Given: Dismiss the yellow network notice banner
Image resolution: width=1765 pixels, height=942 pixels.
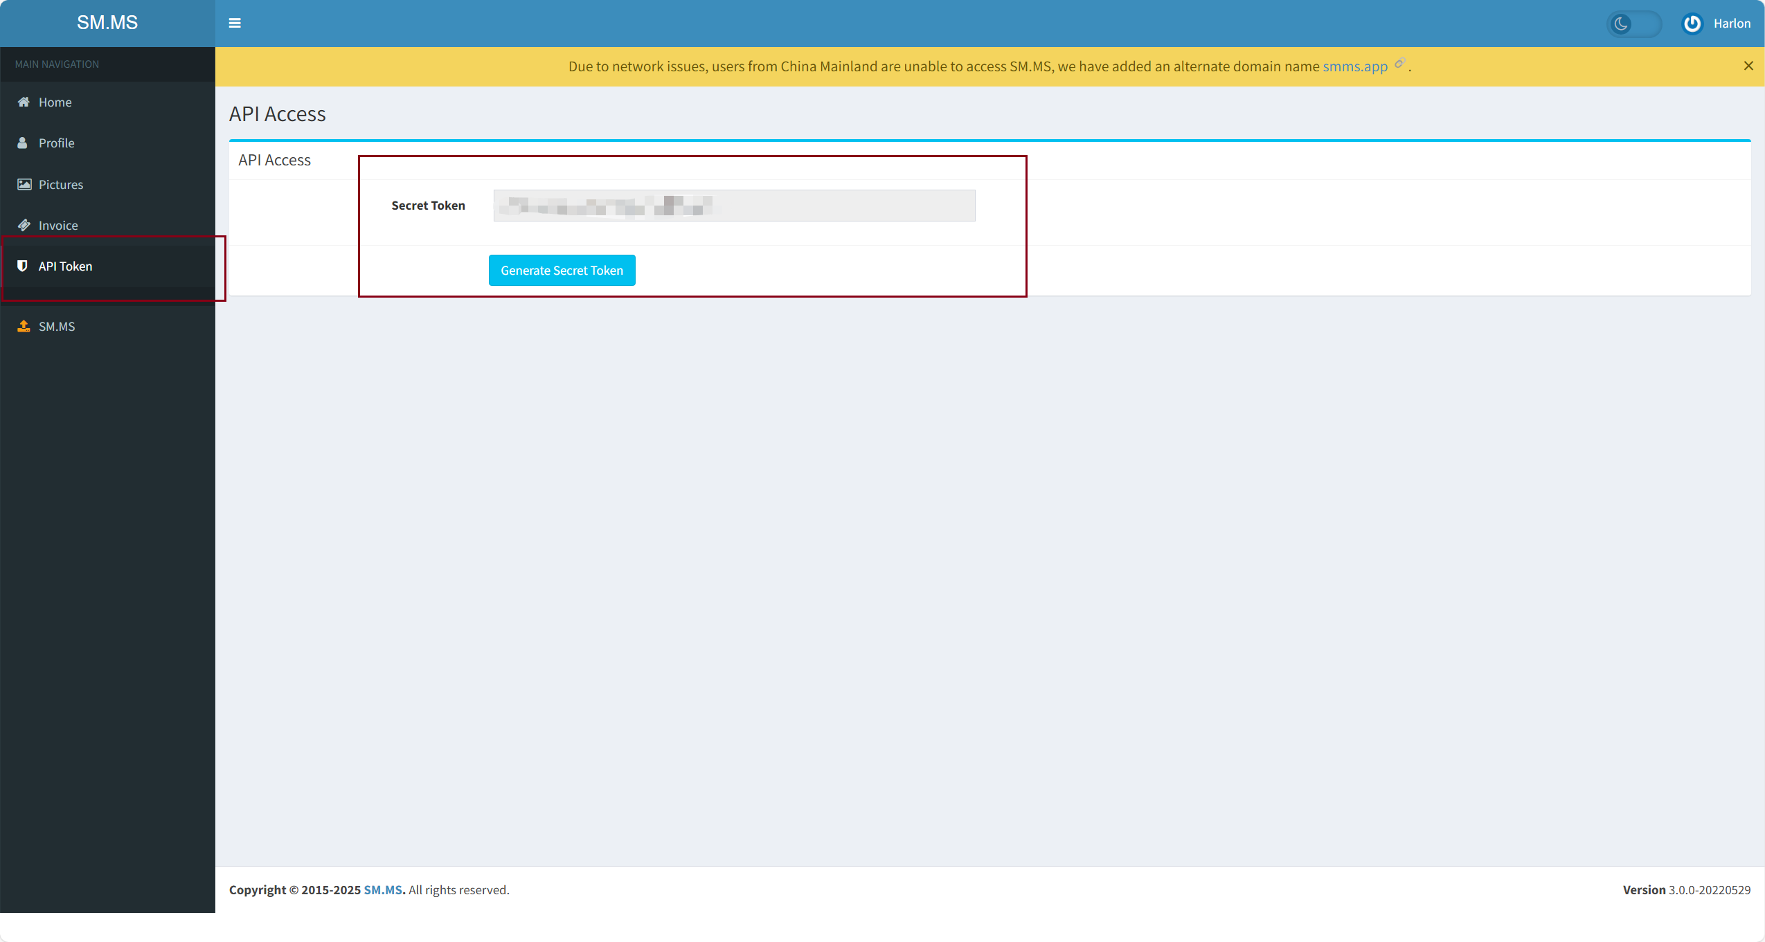Looking at the screenshot, I should coord(1748,66).
